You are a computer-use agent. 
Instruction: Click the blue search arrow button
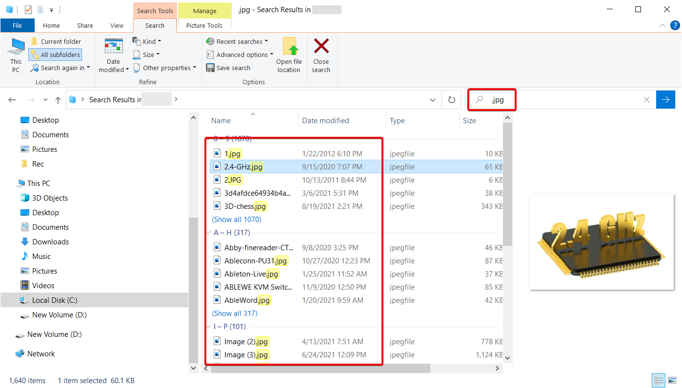[665, 100]
